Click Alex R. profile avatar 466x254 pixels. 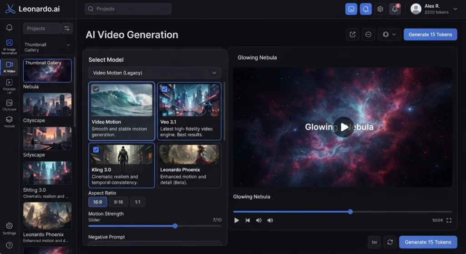pyautogui.click(x=416, y=9)
